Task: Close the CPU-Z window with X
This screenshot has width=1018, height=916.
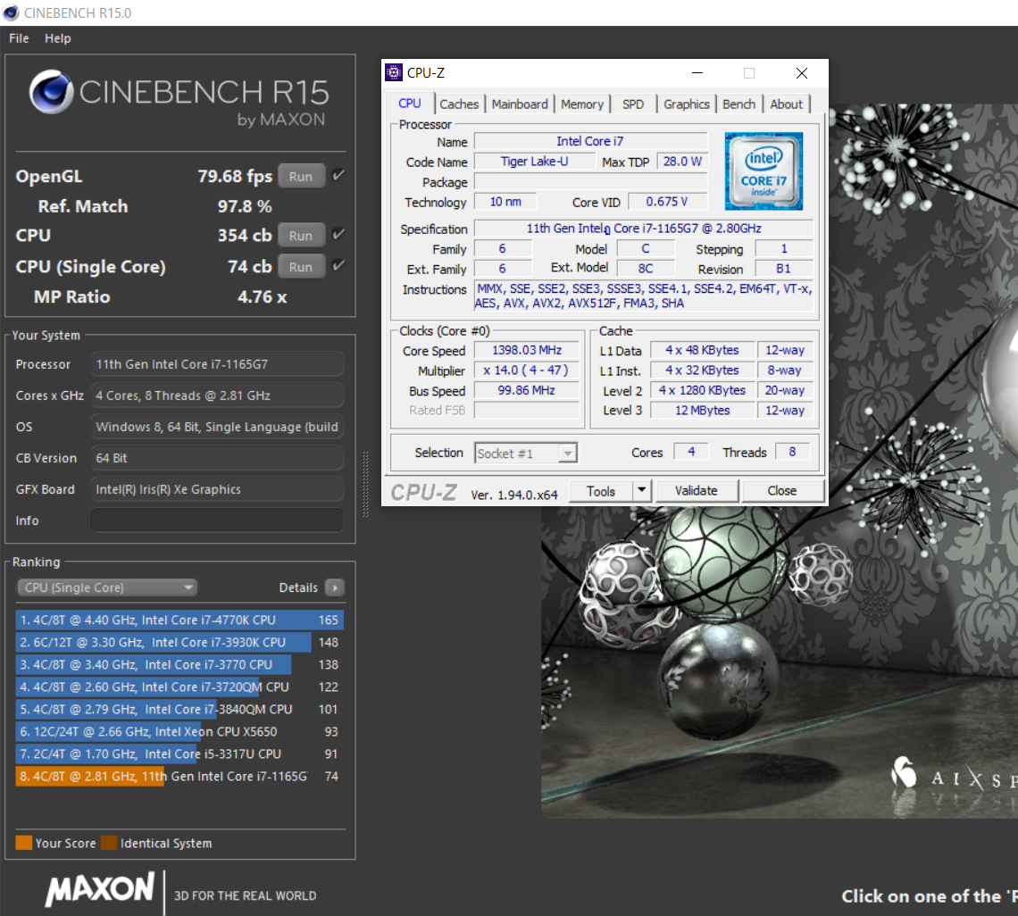Action: pyautogui.click(x=802, y=72)
